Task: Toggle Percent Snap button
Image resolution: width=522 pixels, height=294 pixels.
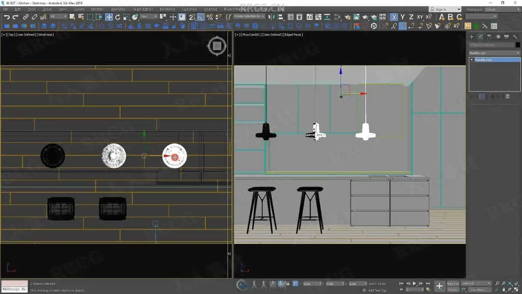Action: [x=209, y=17]
